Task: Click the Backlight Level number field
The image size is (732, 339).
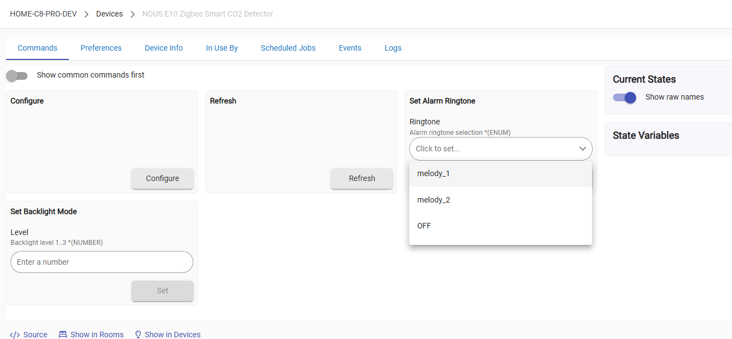Action: click(102, 262)
